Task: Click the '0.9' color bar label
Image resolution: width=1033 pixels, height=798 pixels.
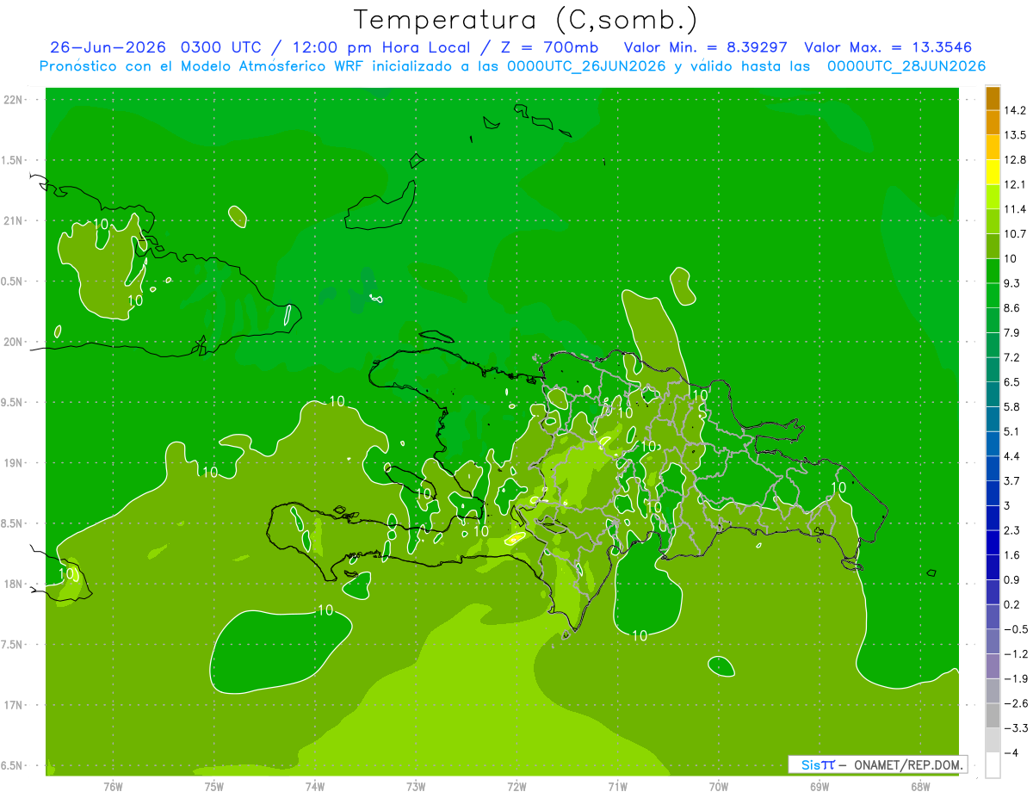Action: (x=1012, y=579)
